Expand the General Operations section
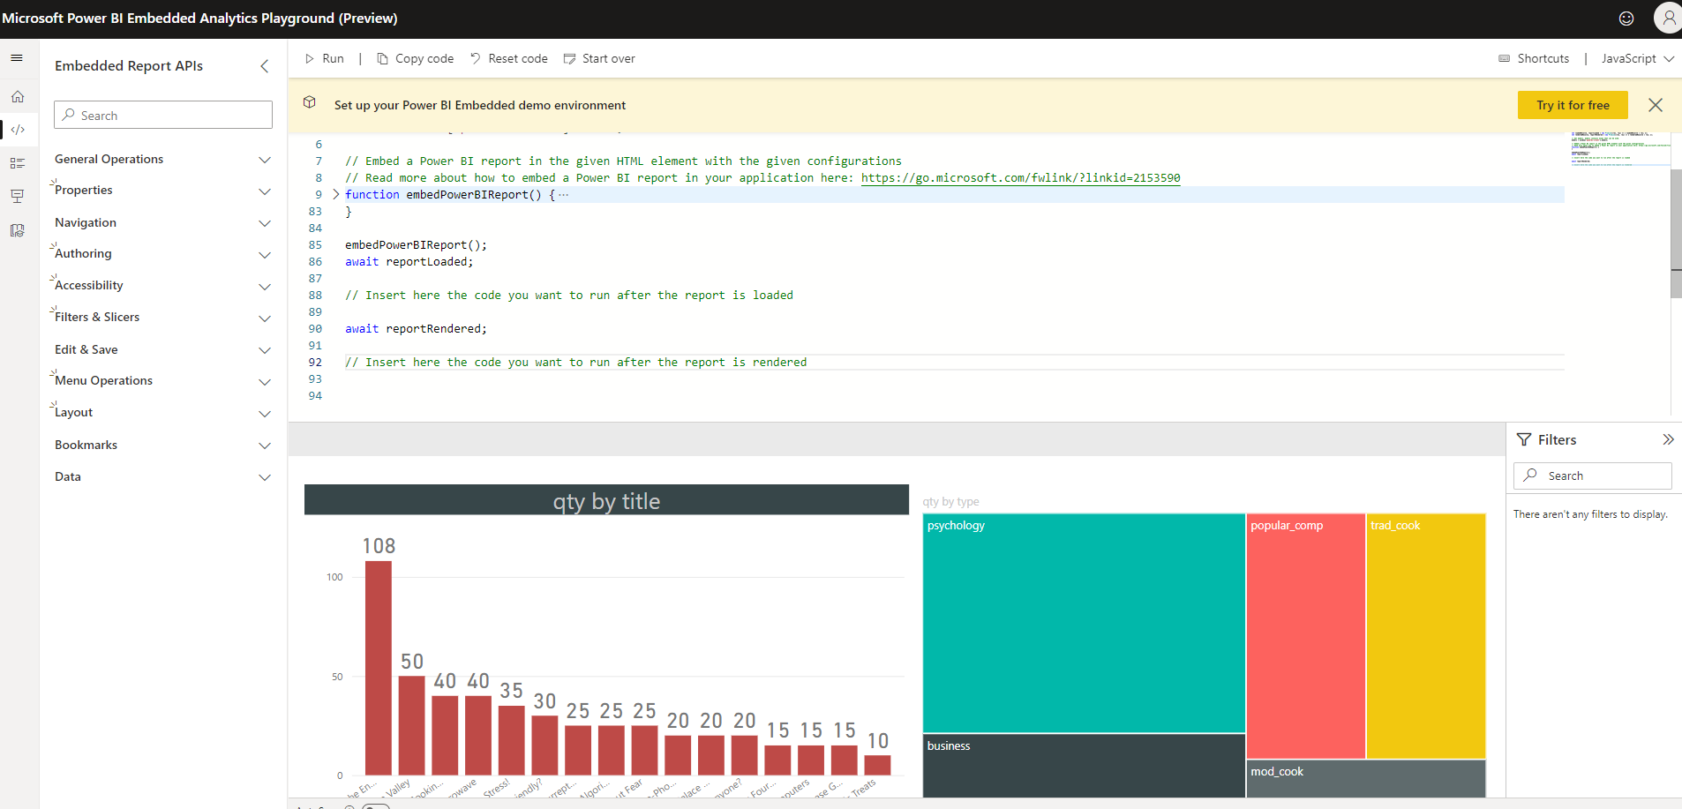Image resolution: width=1682 pixels, height=809 pixels. click(x=264, y=161)
